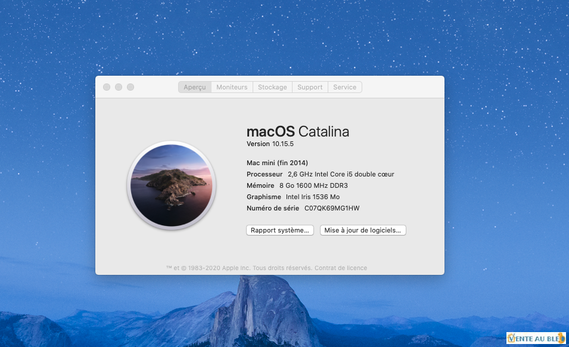Click graphics value Intel Iris 1536 Mo

(x=313, y=197)
